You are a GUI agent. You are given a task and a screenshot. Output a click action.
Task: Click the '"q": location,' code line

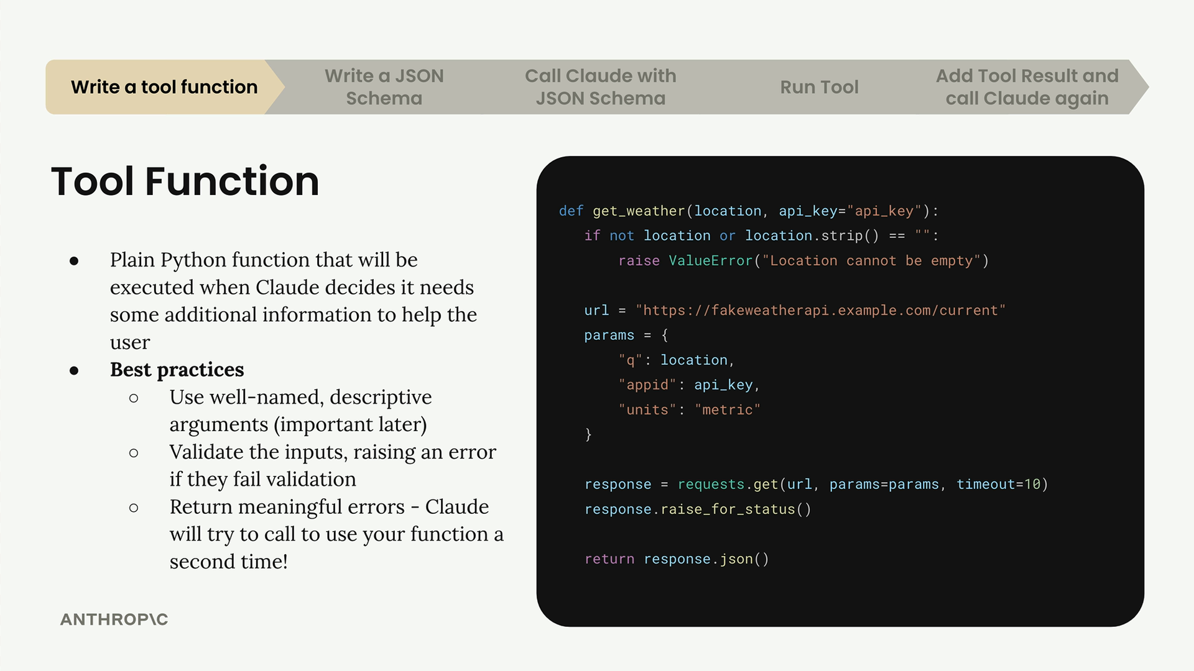[x=677, y=360]
